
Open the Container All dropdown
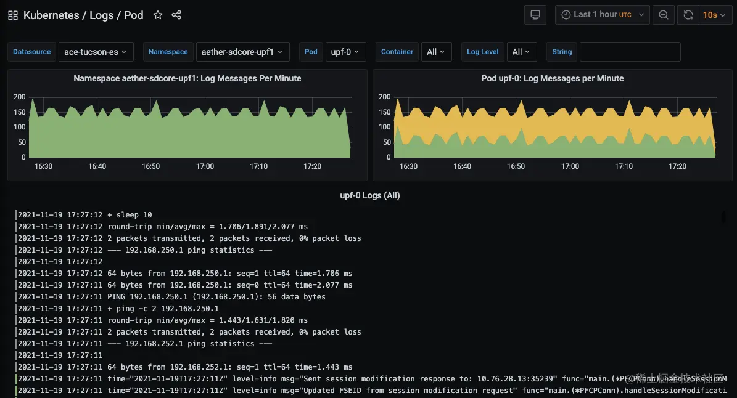436,52
